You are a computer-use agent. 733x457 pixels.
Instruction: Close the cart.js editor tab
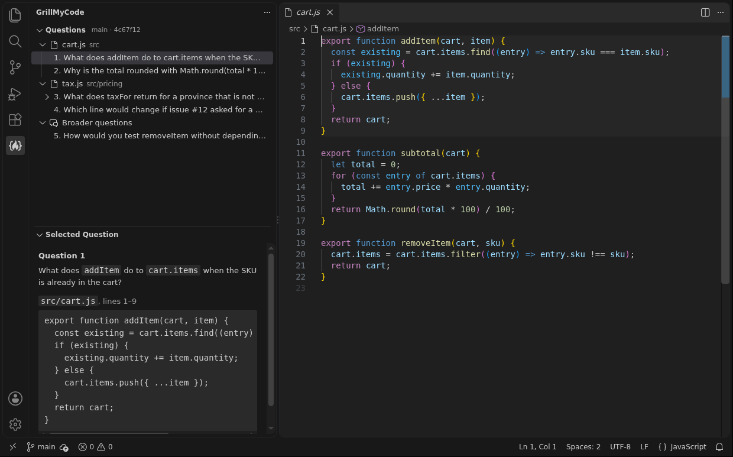pyautogui.click(x=330, y=12)
